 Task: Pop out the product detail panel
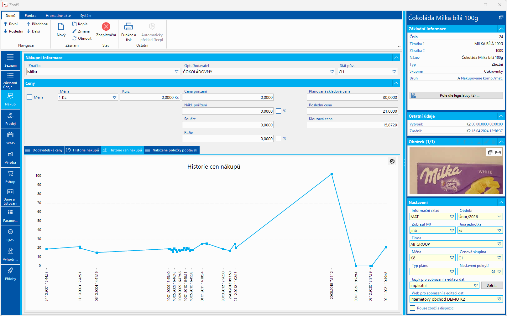coord(501,18)
